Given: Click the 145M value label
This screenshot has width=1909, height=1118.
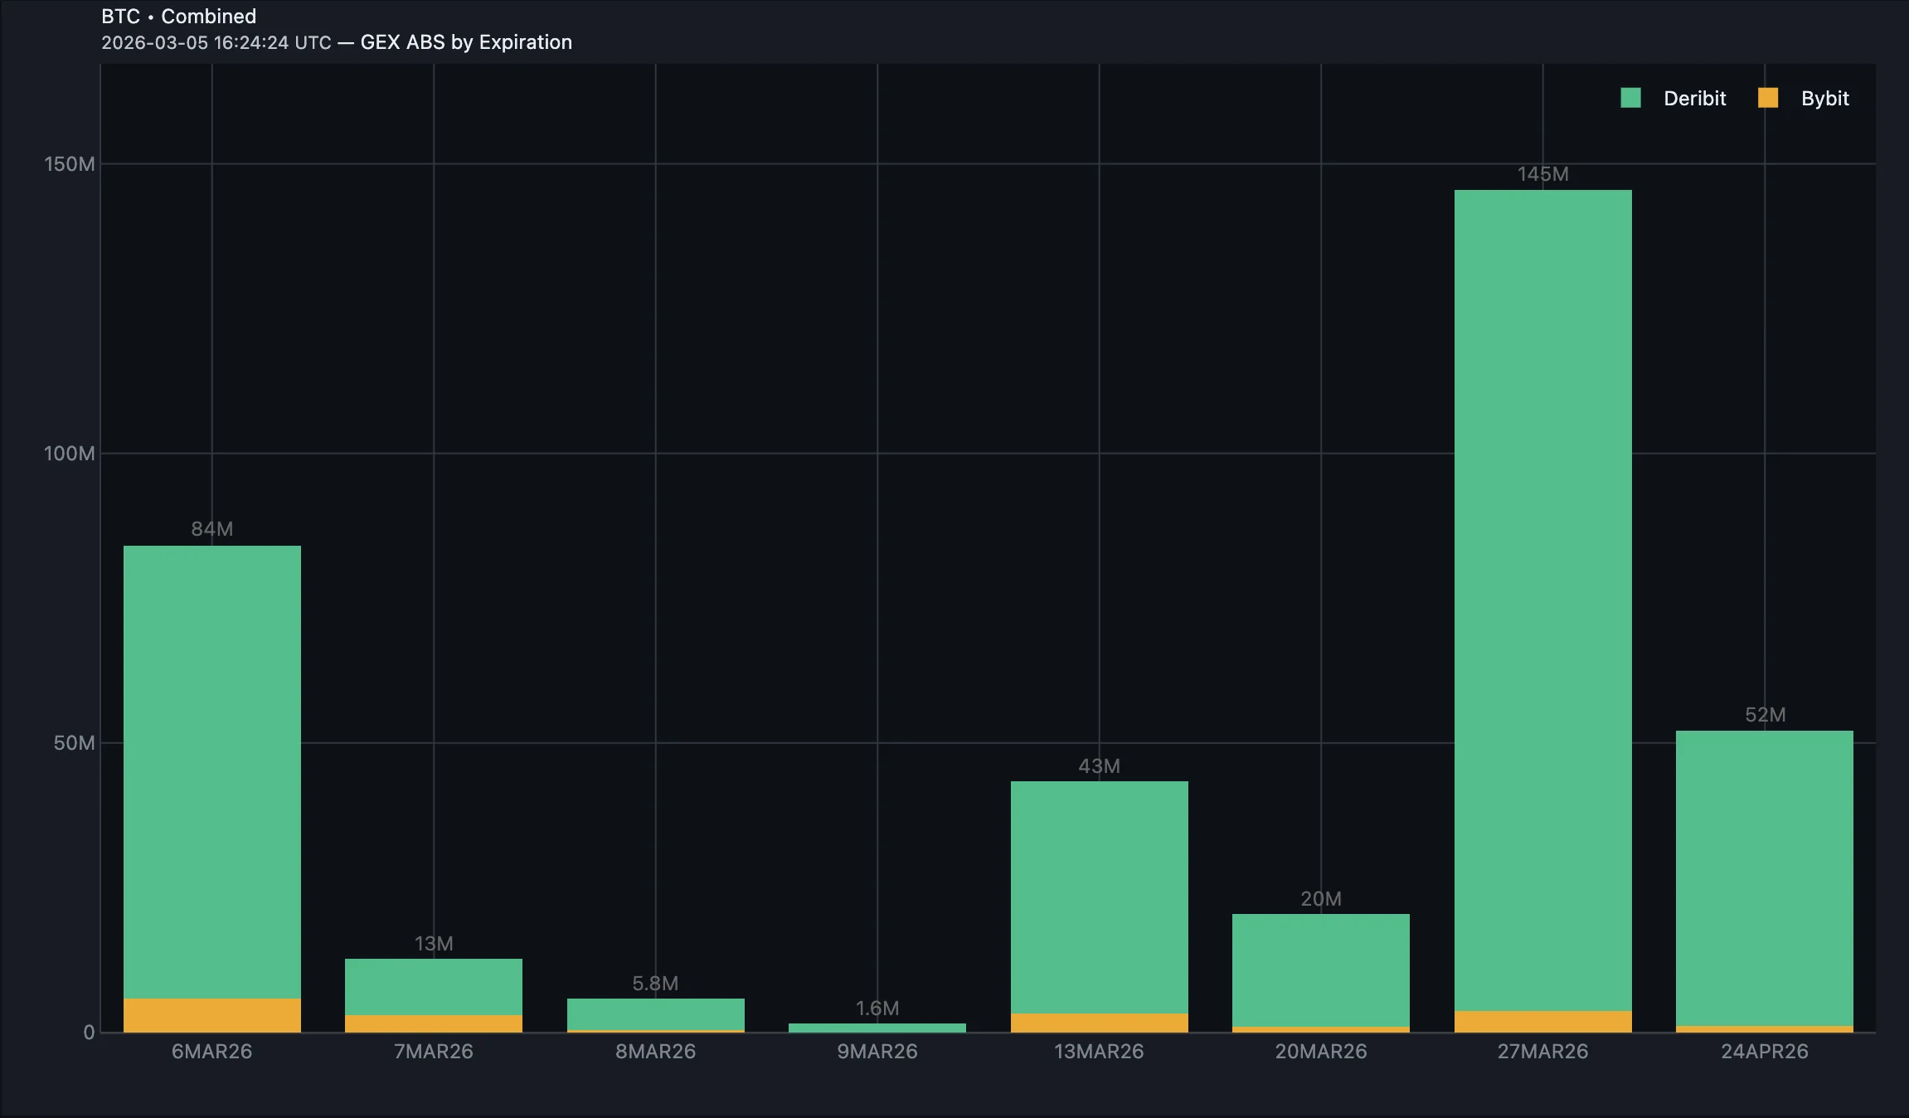Looking at the screenshot, I should tap(1542, 174).
